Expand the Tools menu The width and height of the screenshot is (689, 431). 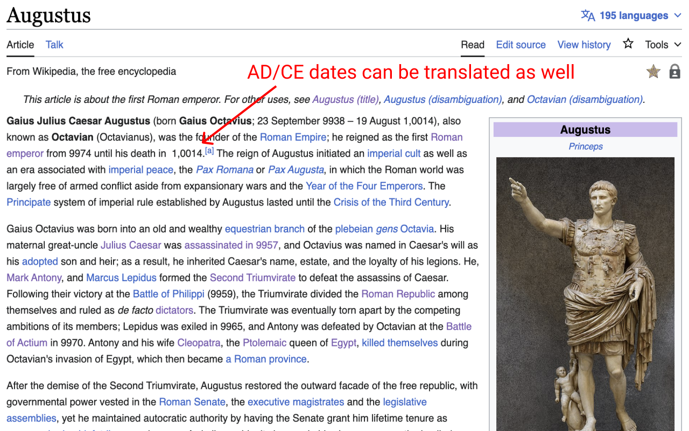point(662,44)
